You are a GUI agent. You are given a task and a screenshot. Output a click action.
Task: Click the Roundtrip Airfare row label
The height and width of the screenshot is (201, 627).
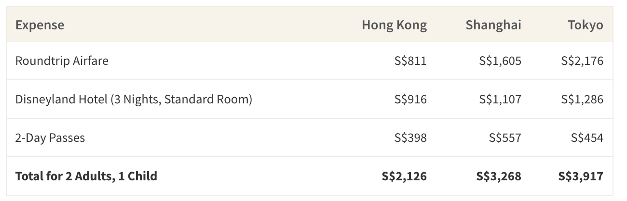[x=62, y=61]
